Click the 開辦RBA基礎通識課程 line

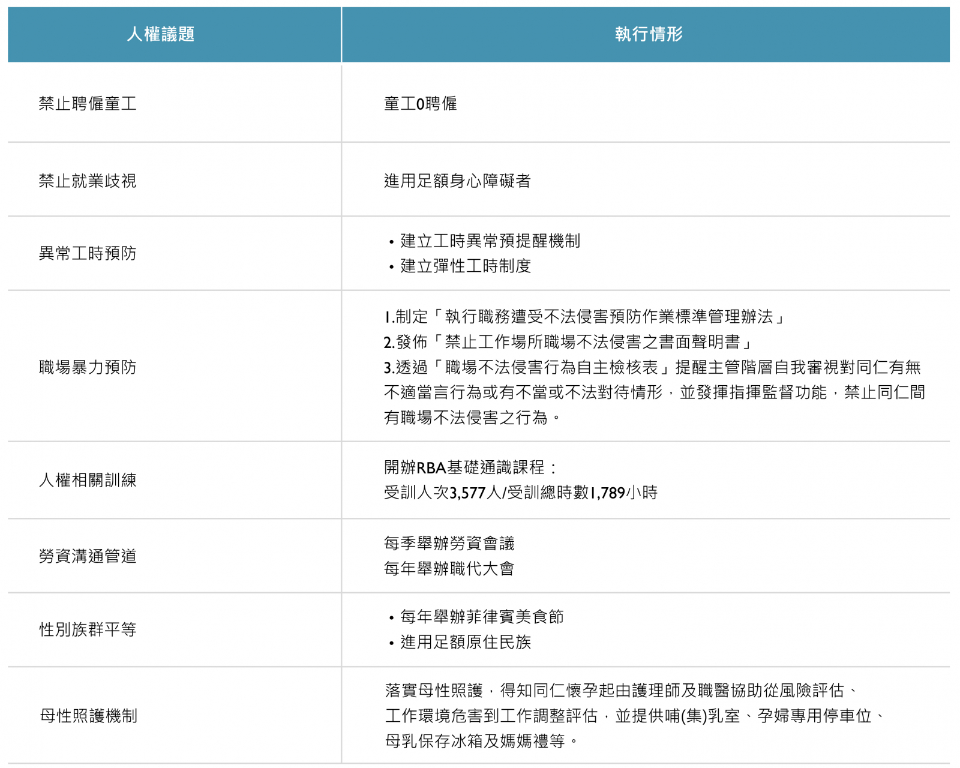pos(470,467)
